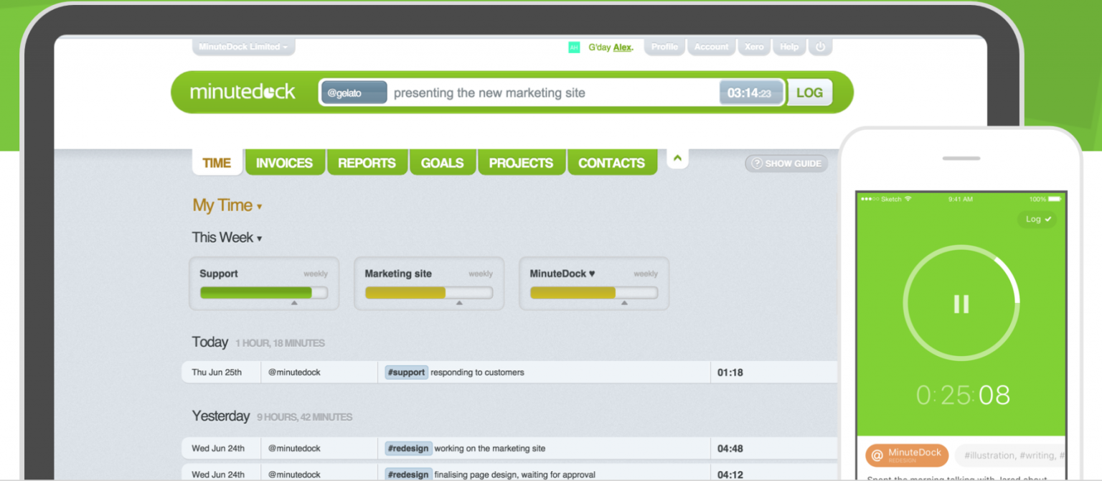This screenshot has width=1102, height=481.
Task: Click the Alex profile link
Action: [622, 47]
